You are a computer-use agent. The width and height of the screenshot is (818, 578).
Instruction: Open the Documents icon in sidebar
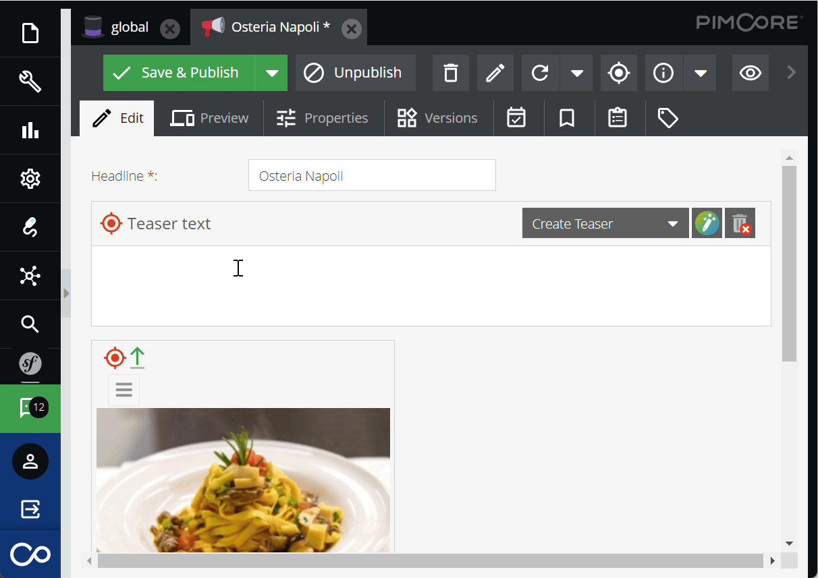(30, 33)
